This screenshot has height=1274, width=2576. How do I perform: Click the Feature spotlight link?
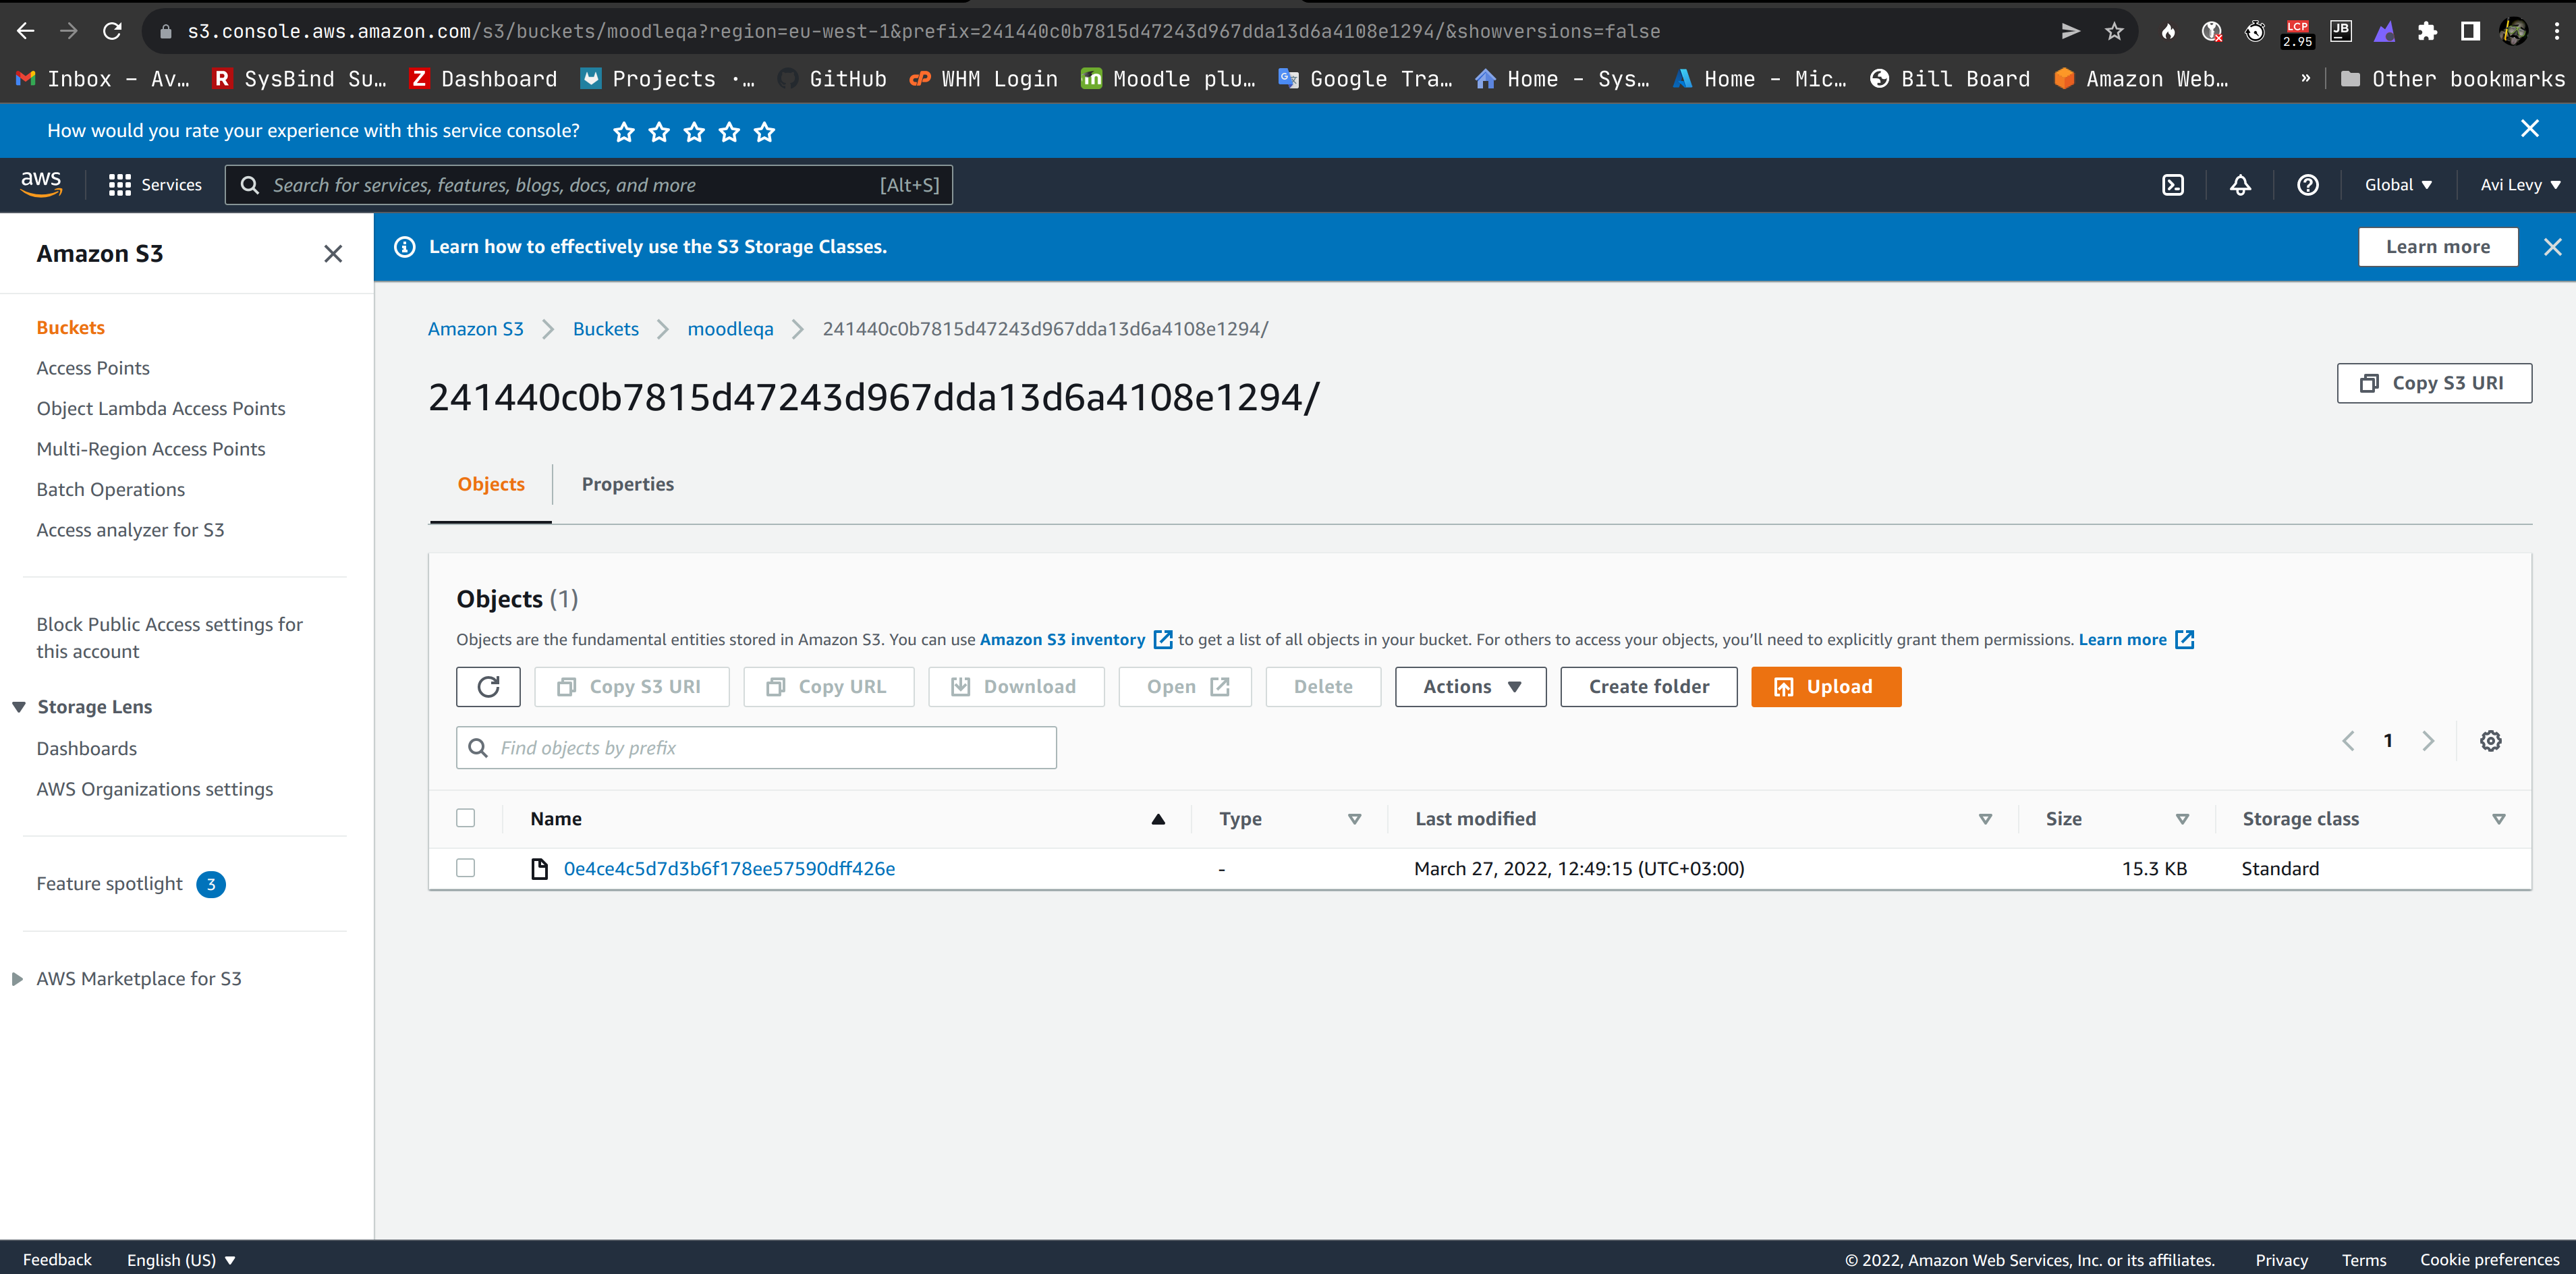[x=110, y=884]
